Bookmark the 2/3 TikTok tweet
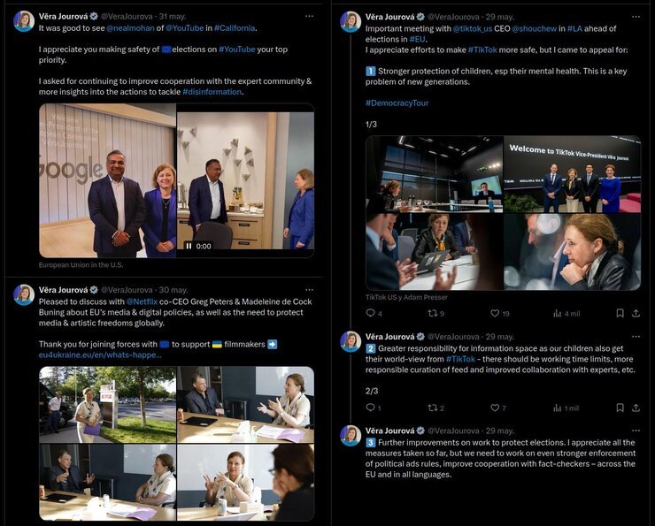The image size is (655, 526). coord(620,408)
